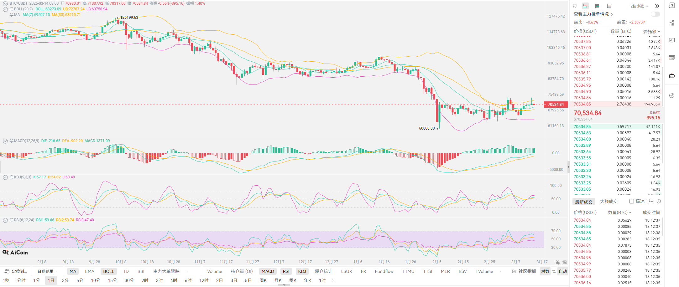Show sell orders only in order book

tap(609, 6)
